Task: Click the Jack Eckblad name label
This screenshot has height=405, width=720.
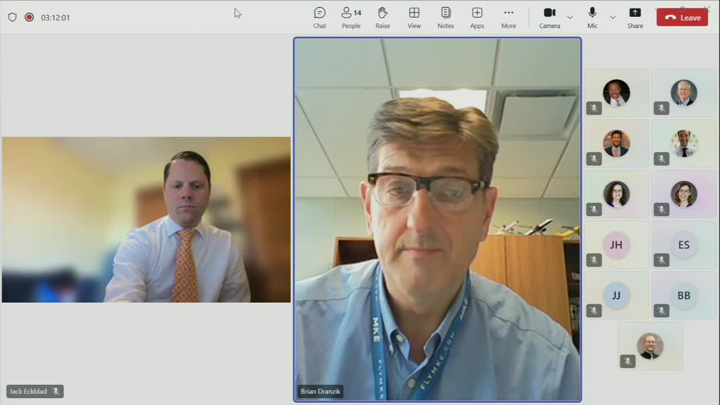Action: 29,391
